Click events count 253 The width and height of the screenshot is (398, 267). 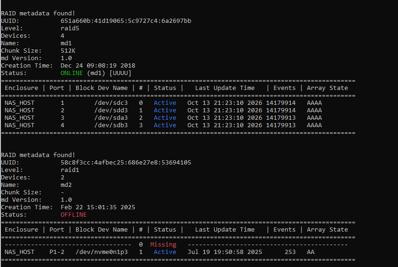290,252
